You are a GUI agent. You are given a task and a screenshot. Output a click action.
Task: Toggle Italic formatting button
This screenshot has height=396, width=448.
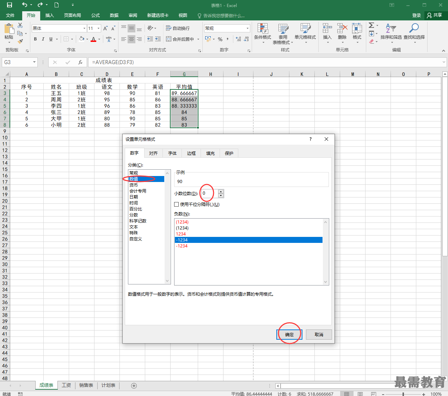pyautogui.click(x=43, y=39)
